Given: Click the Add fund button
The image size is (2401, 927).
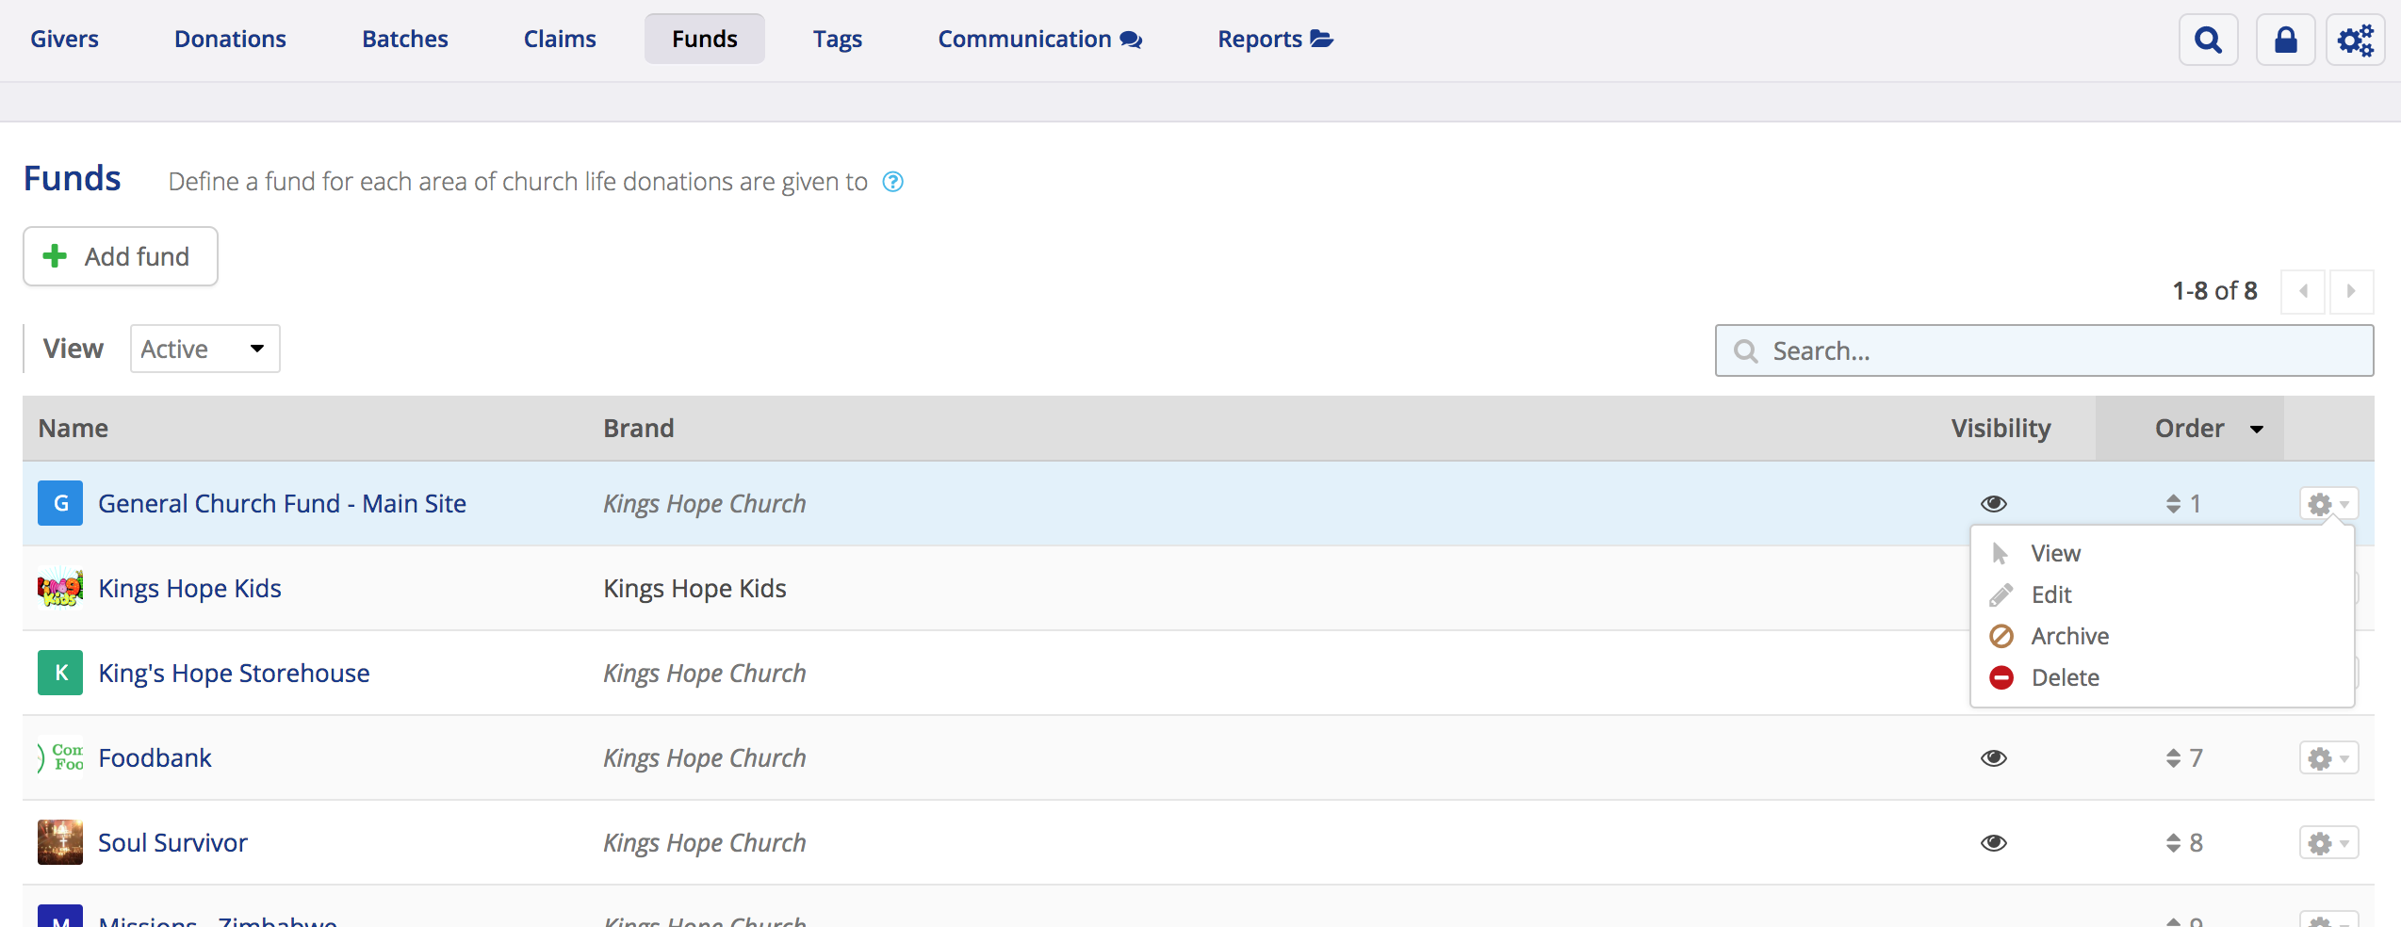Looking at the screenshot, I should (121, 256).
